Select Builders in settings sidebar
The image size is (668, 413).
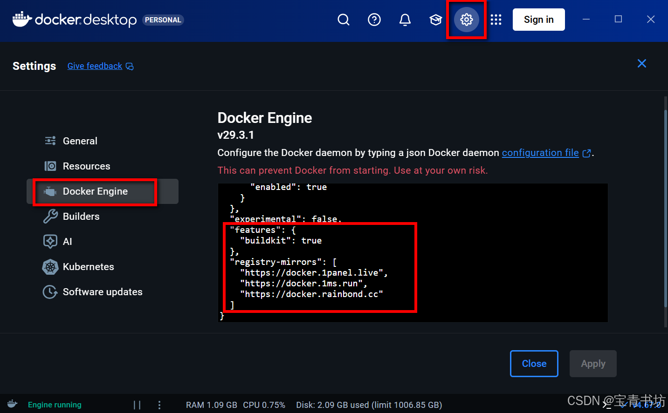click(103, 217)
